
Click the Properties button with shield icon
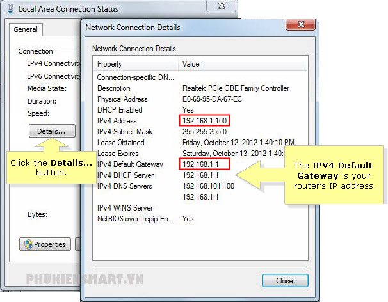pos(45,244)
